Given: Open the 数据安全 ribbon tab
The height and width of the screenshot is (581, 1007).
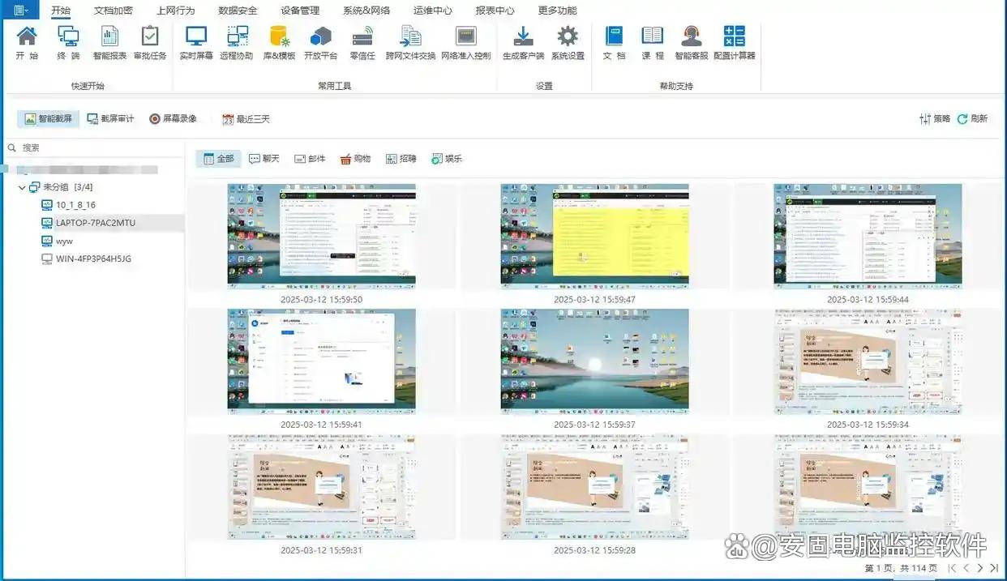Looking at the screenshot, I should [x=238, y=11].
